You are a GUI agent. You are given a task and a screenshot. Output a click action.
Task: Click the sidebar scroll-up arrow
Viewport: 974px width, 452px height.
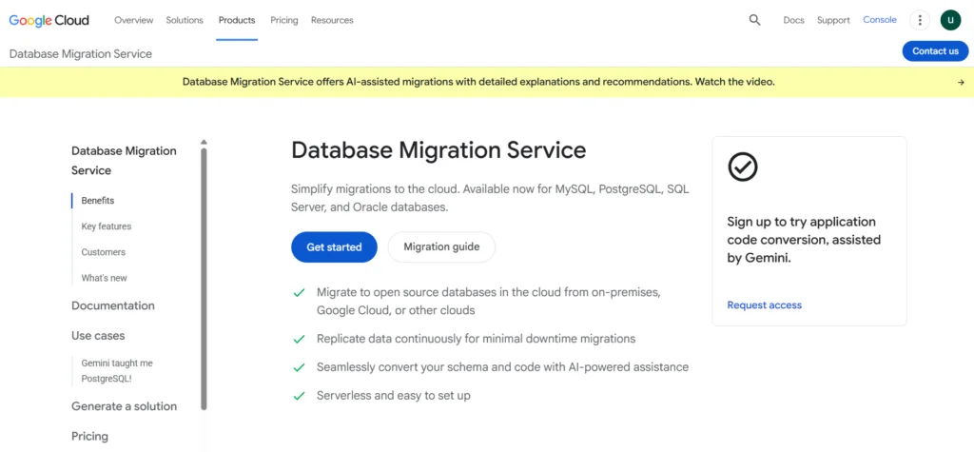coord(204,143)
